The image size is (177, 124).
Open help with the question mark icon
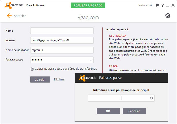tap(162, 5)
